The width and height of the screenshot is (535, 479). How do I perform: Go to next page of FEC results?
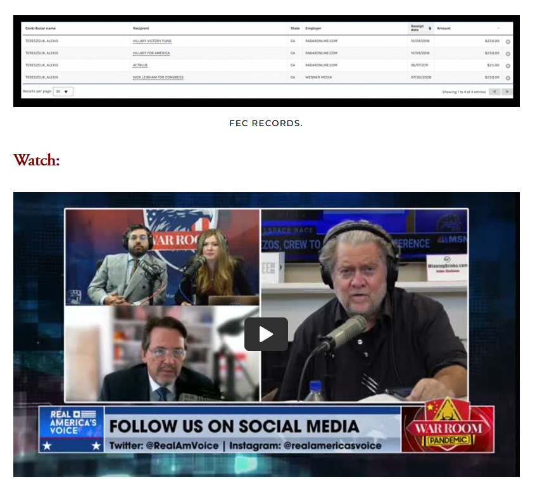pos(507,91)
